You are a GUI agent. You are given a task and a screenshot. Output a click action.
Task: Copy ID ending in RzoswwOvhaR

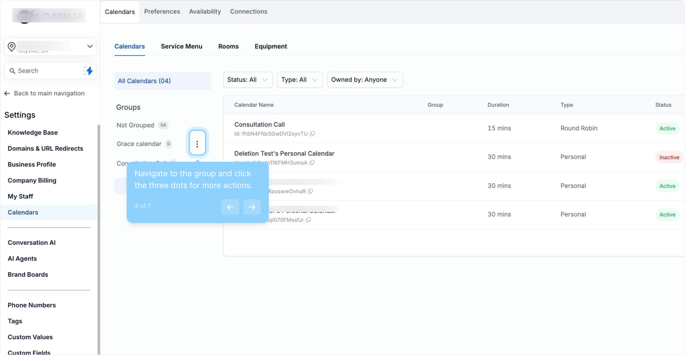tap(310, 191)
